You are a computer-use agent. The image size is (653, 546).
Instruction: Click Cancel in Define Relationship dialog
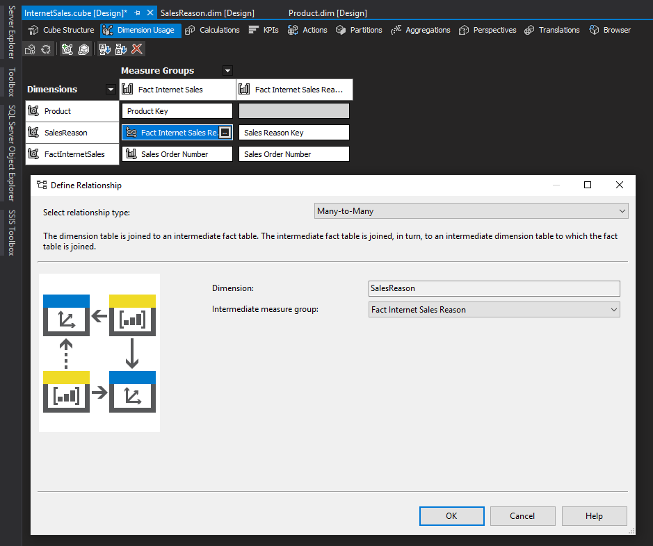pos(522,516)
